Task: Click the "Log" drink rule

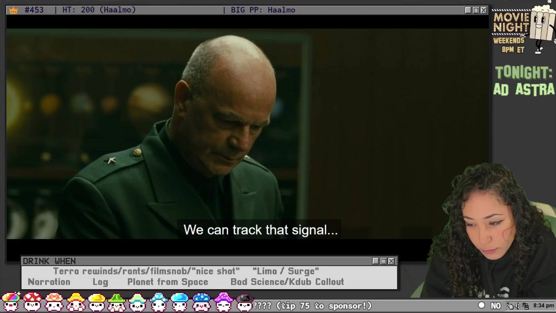Action: [x=100, y=282]
